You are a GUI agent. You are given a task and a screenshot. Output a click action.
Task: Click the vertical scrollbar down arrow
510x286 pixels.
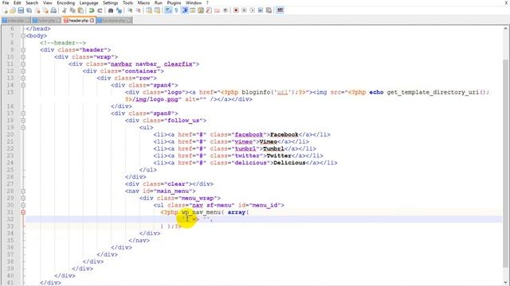506,283
